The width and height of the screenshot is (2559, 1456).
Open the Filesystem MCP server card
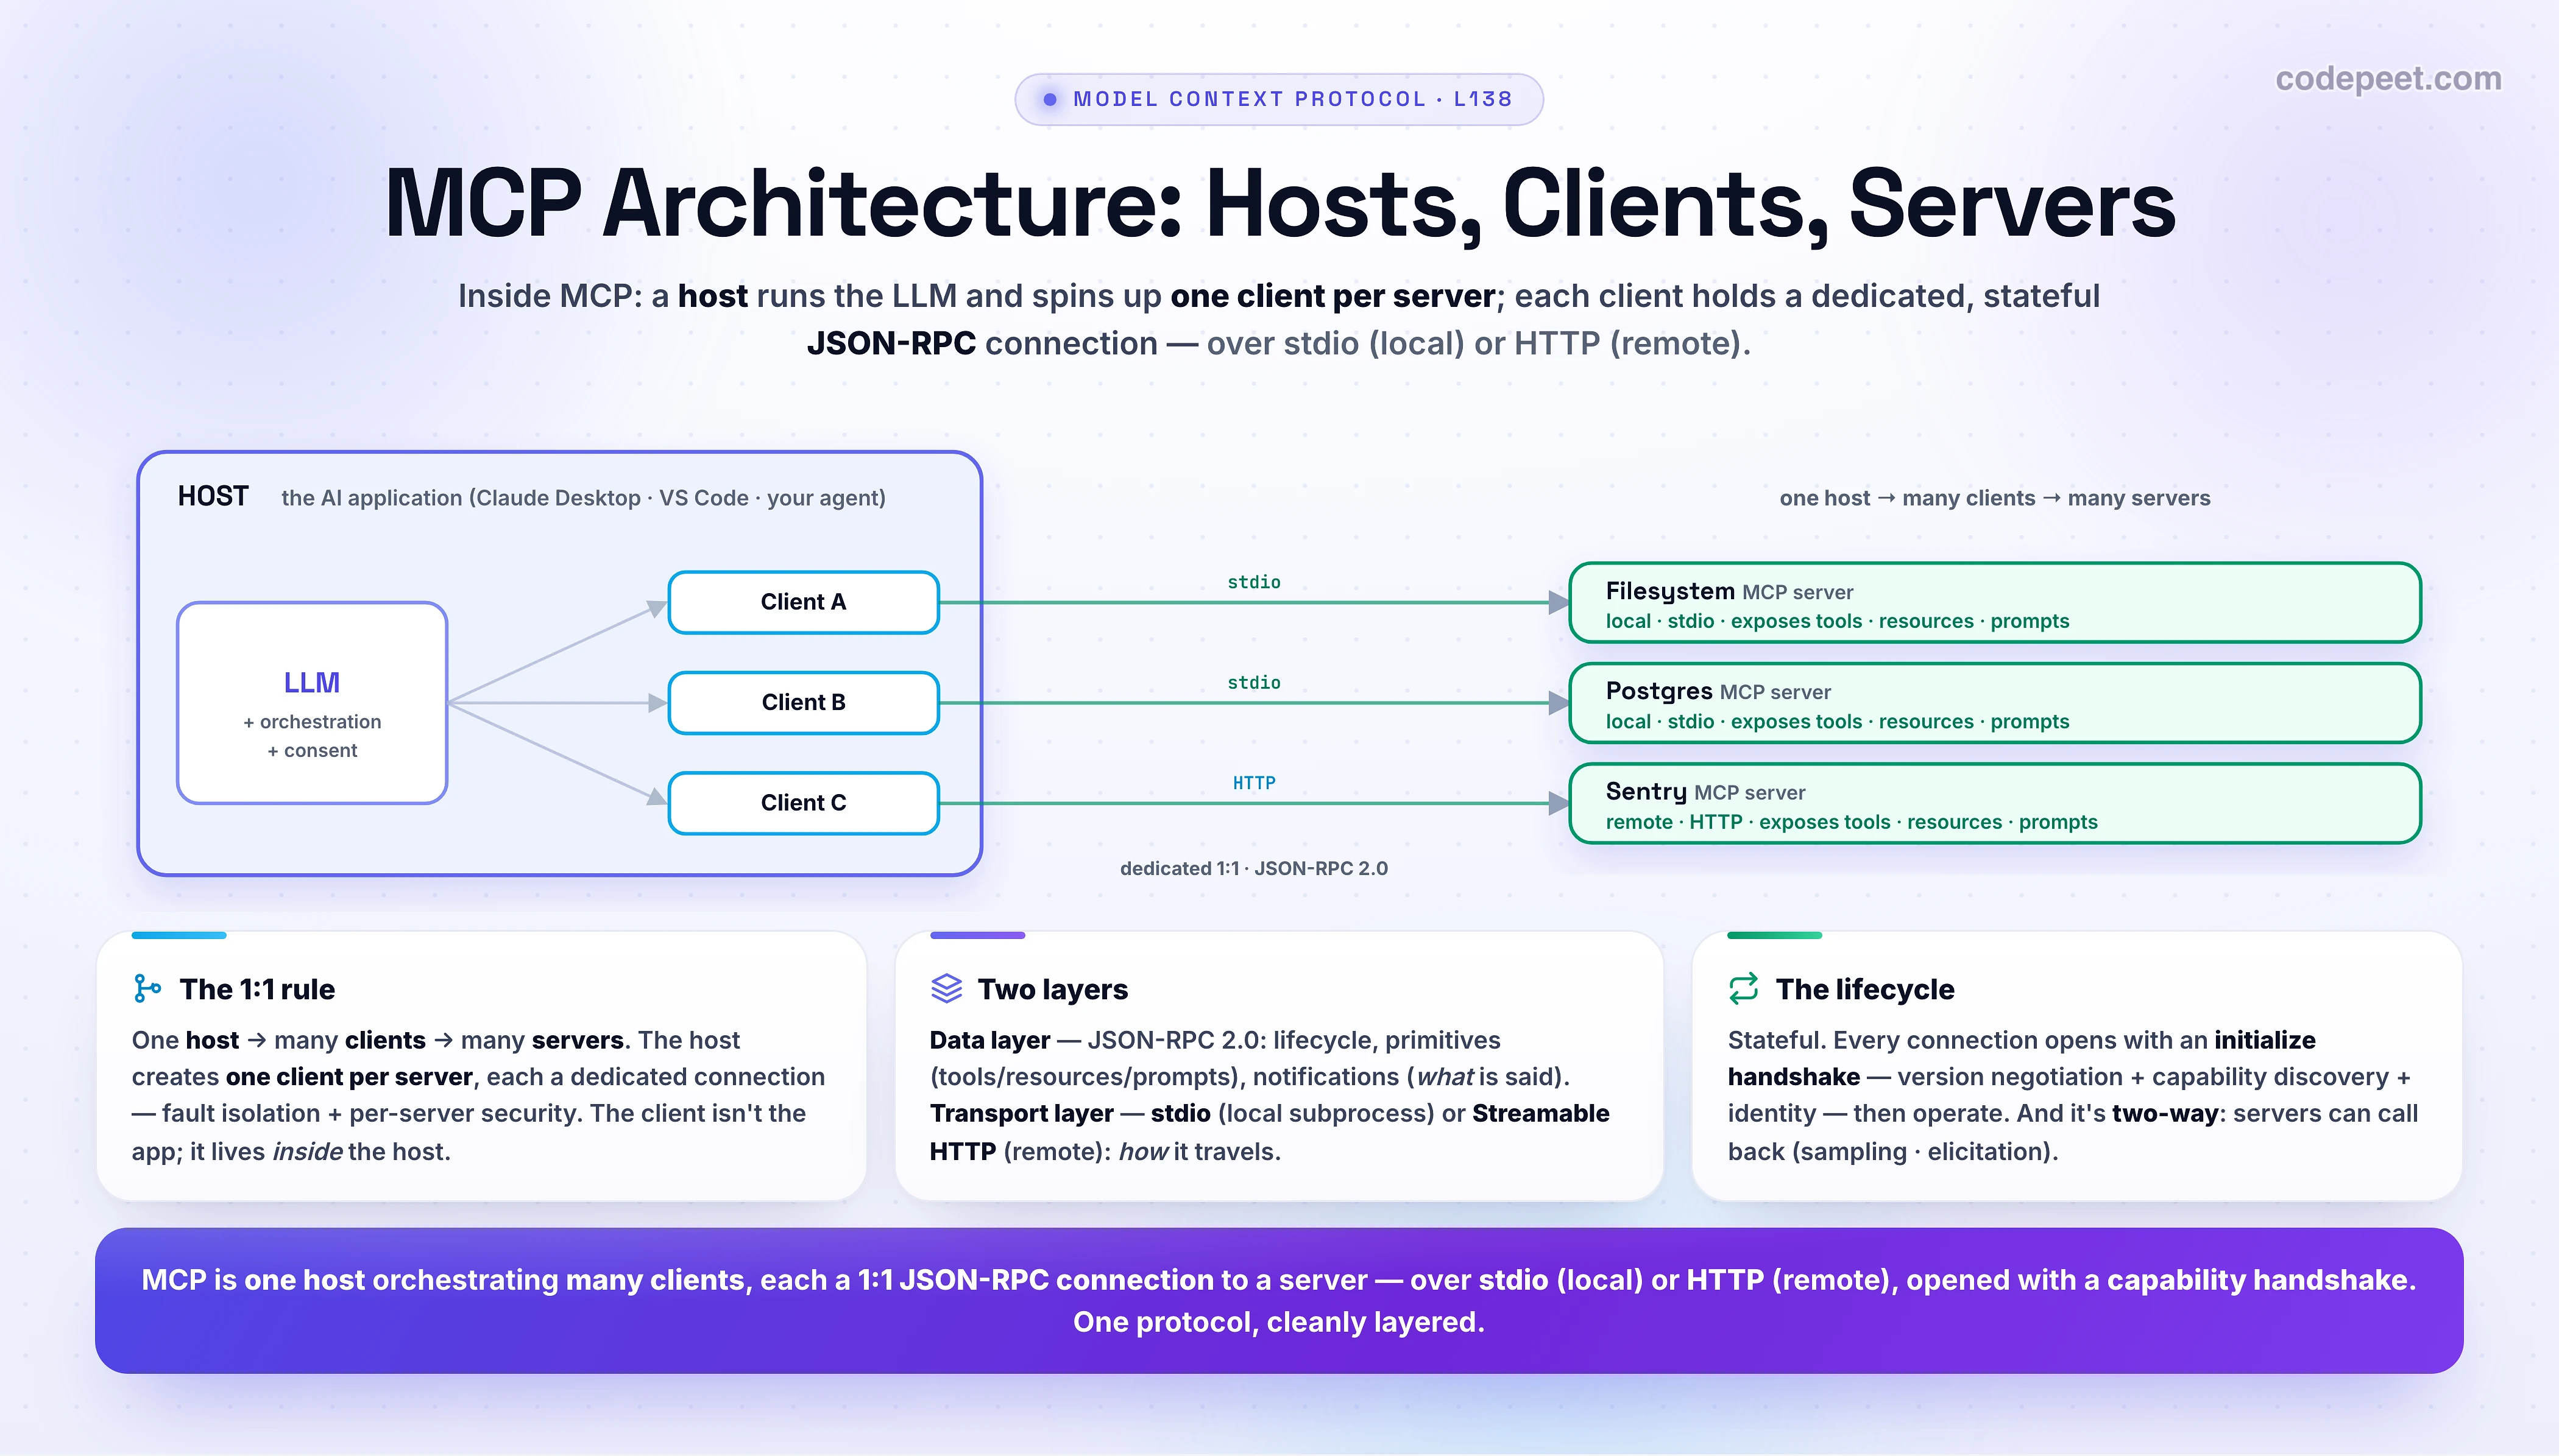tap(1995, 602)
